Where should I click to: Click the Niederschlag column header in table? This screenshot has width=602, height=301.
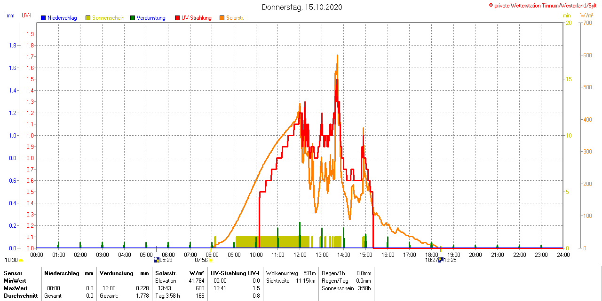pyautogui.click(x=62, y=273)
